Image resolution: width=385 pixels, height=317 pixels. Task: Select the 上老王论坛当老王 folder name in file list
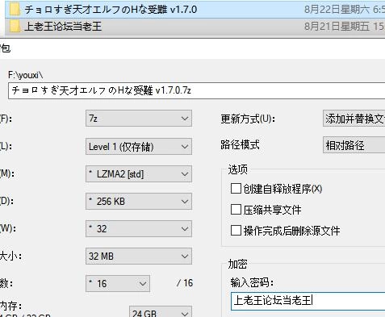pyautogui.click(x=63, y=27)
